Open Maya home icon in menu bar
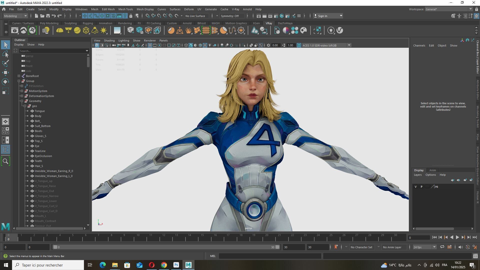The width and height of the screenshot is (480, 270). pyautogui.click(x=4, y=9)
